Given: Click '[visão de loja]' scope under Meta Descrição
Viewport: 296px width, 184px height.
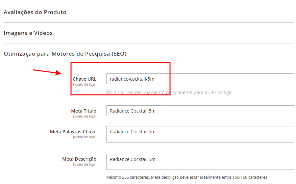Looking at the screenshot, I should pos(85,164).
